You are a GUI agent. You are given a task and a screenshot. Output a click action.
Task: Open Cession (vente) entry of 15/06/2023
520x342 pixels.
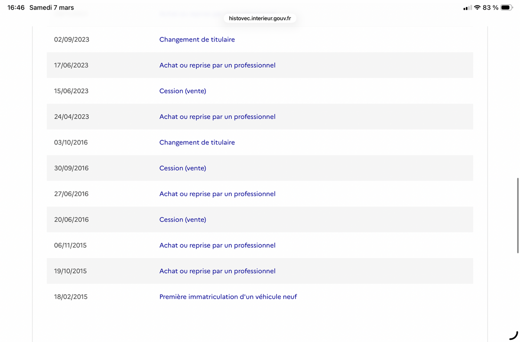(183, 91)
